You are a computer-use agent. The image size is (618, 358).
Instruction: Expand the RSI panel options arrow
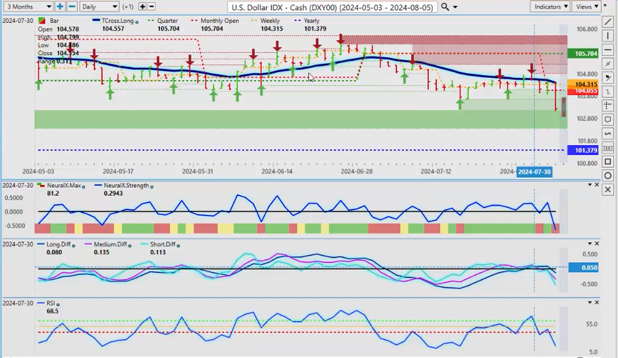tap(589, 303)
